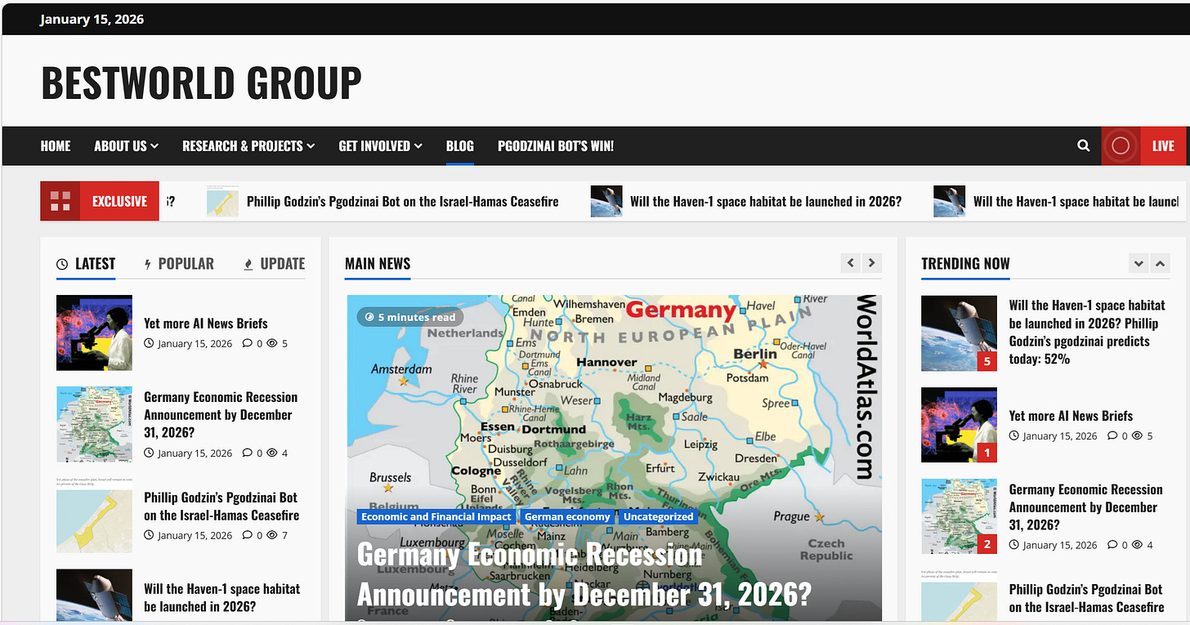Open the BLOG navigation item
Screen dimensions: 1190x625
pos(459,146)
